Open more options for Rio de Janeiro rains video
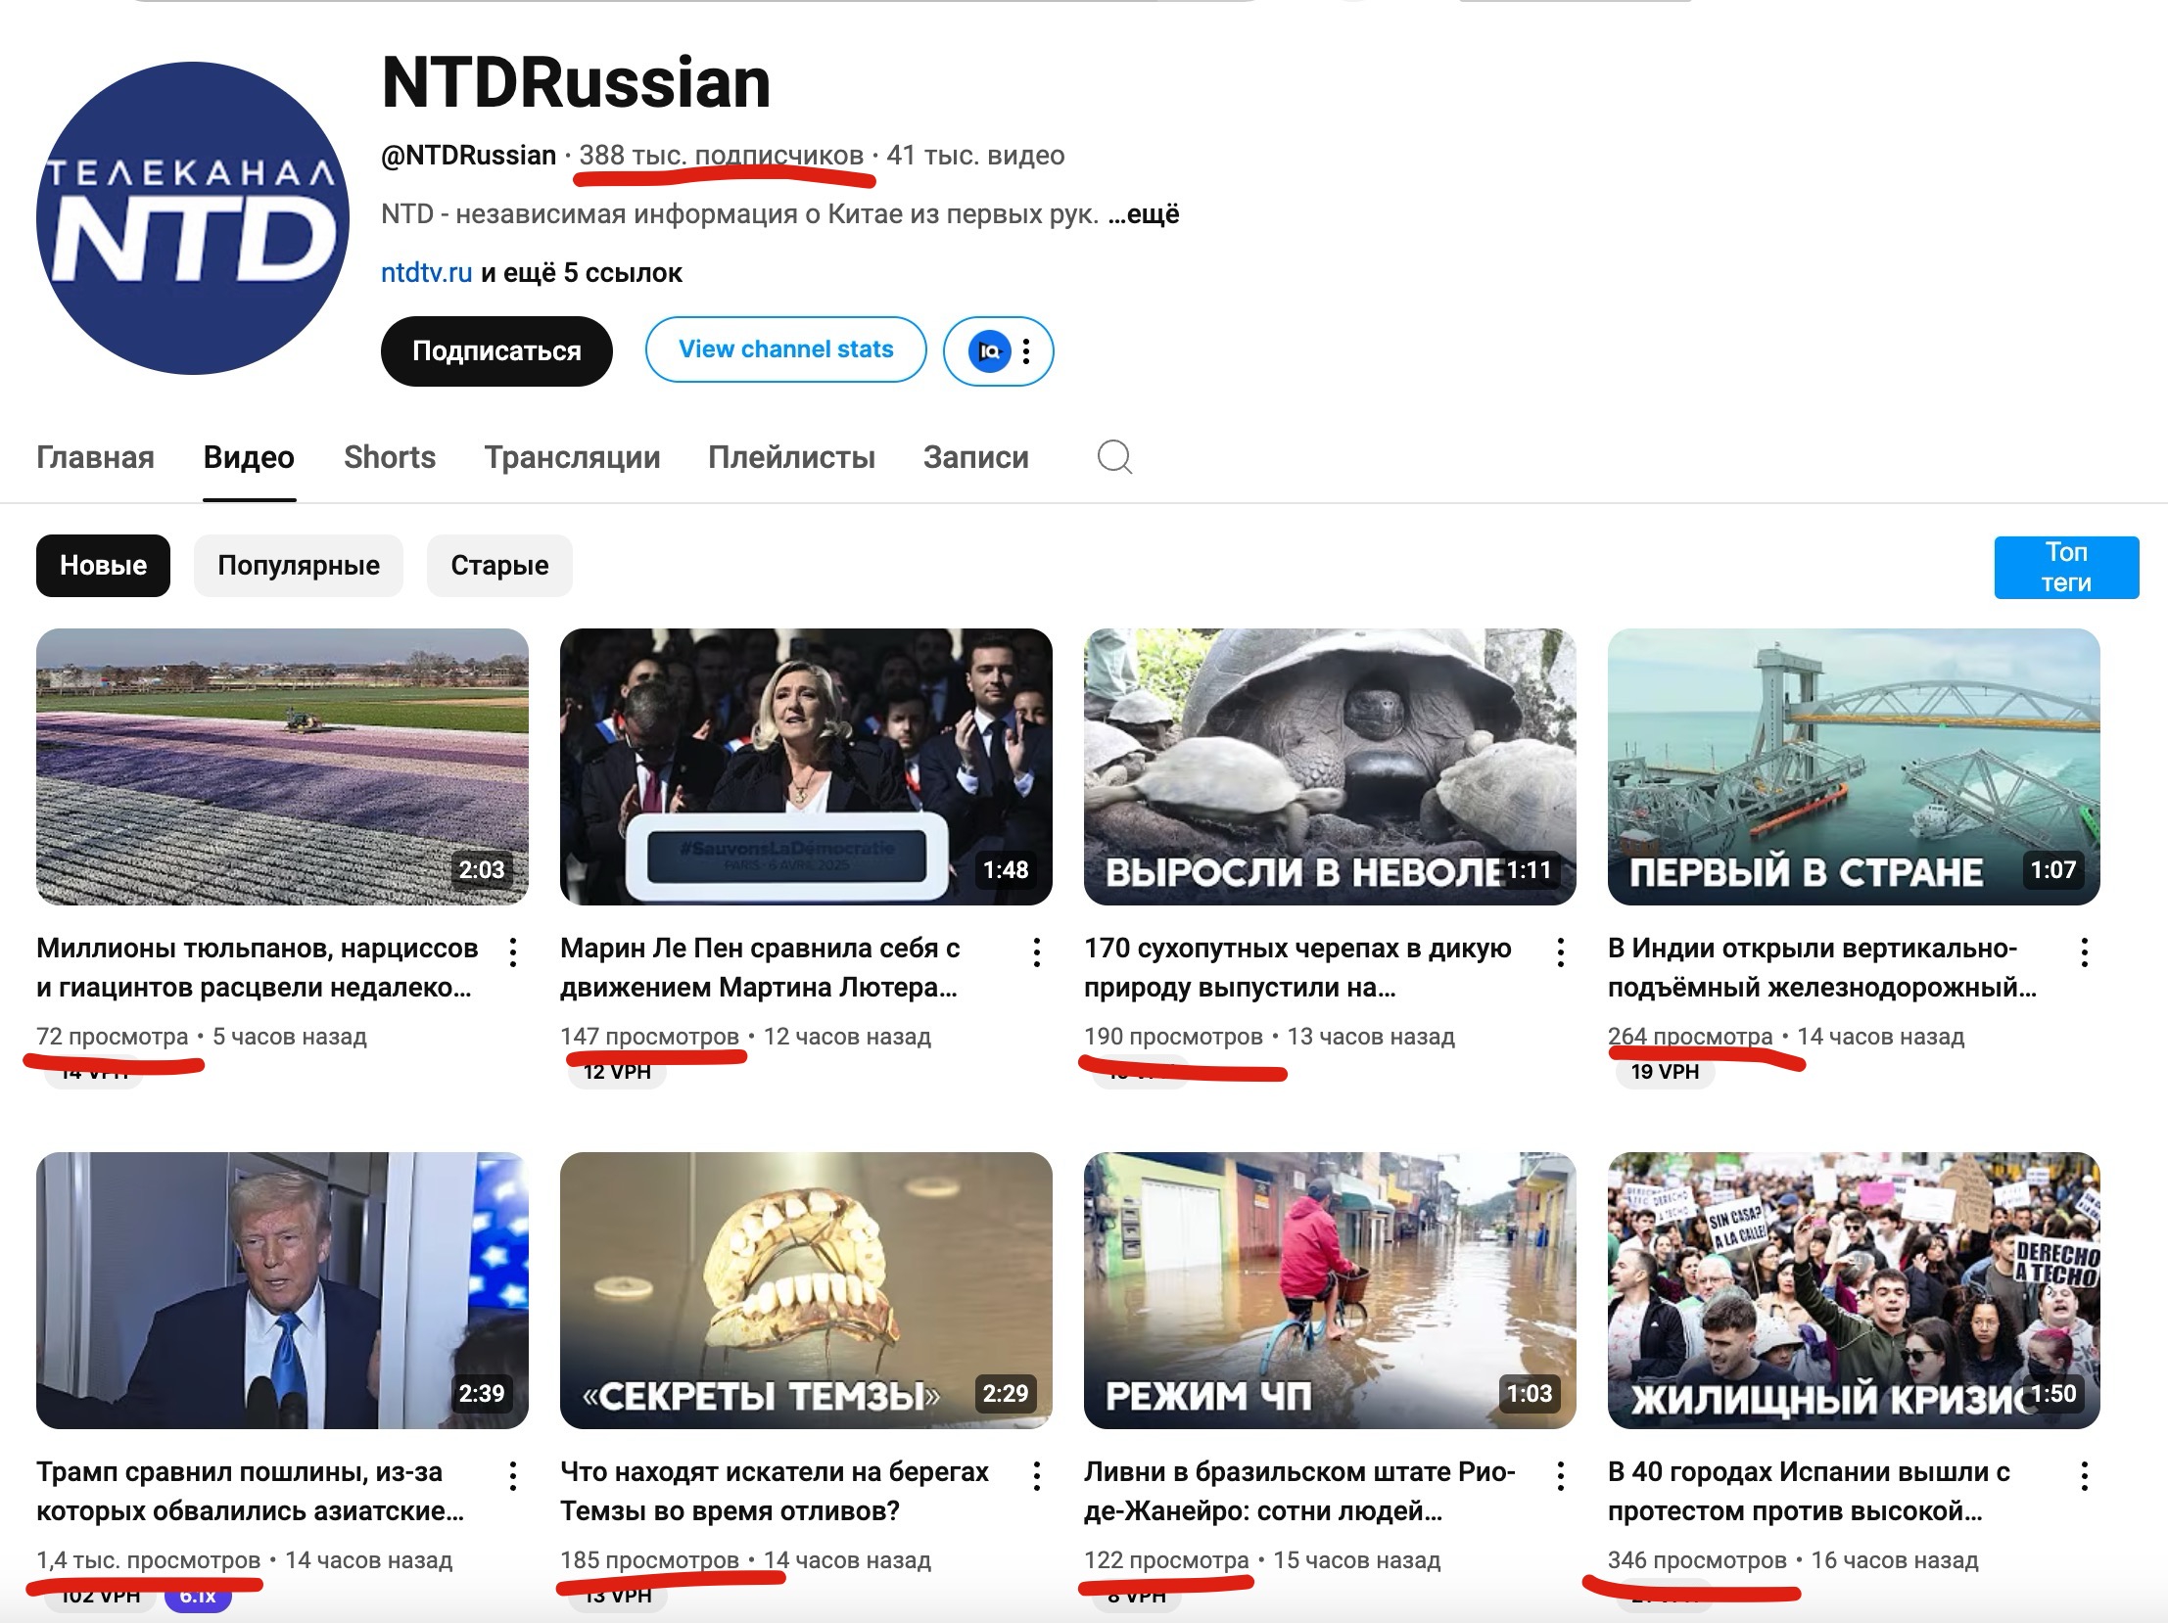The height and width of the screenshot is (1623, 2168). (x=1560, y=1476)
